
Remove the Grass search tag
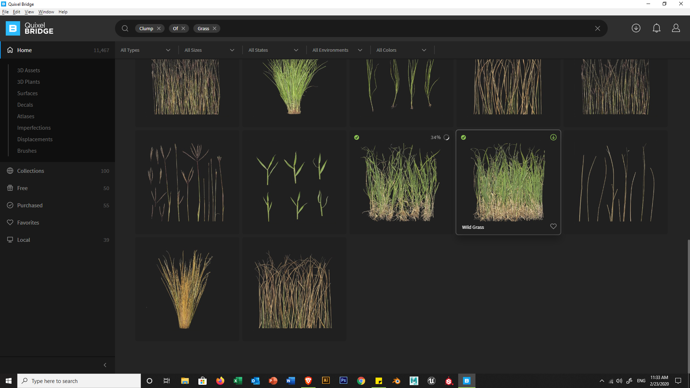[x=215, y=28]
